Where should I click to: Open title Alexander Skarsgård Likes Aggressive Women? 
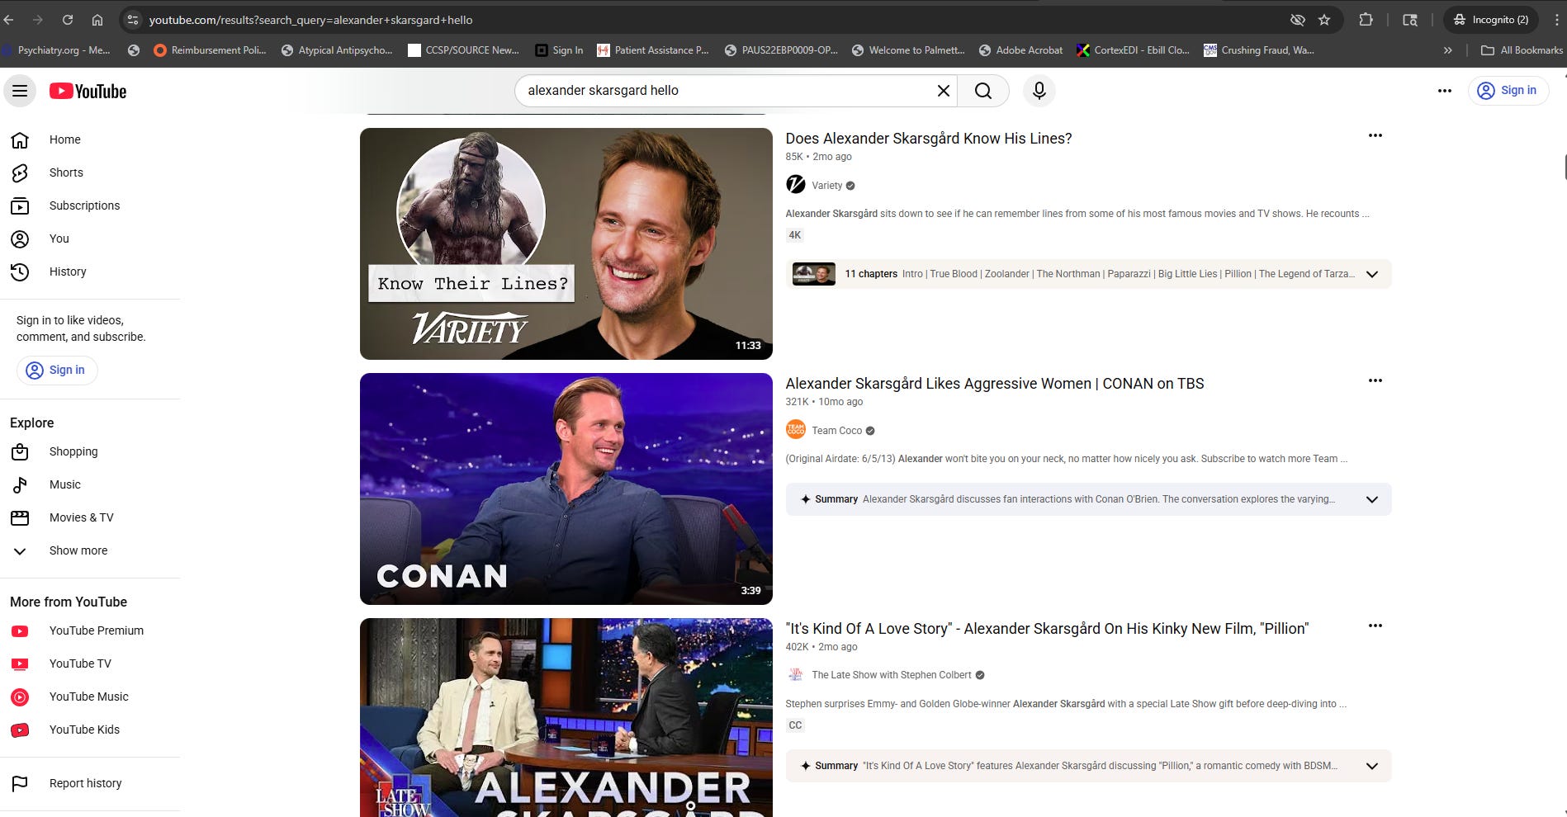tap(994, 384)
